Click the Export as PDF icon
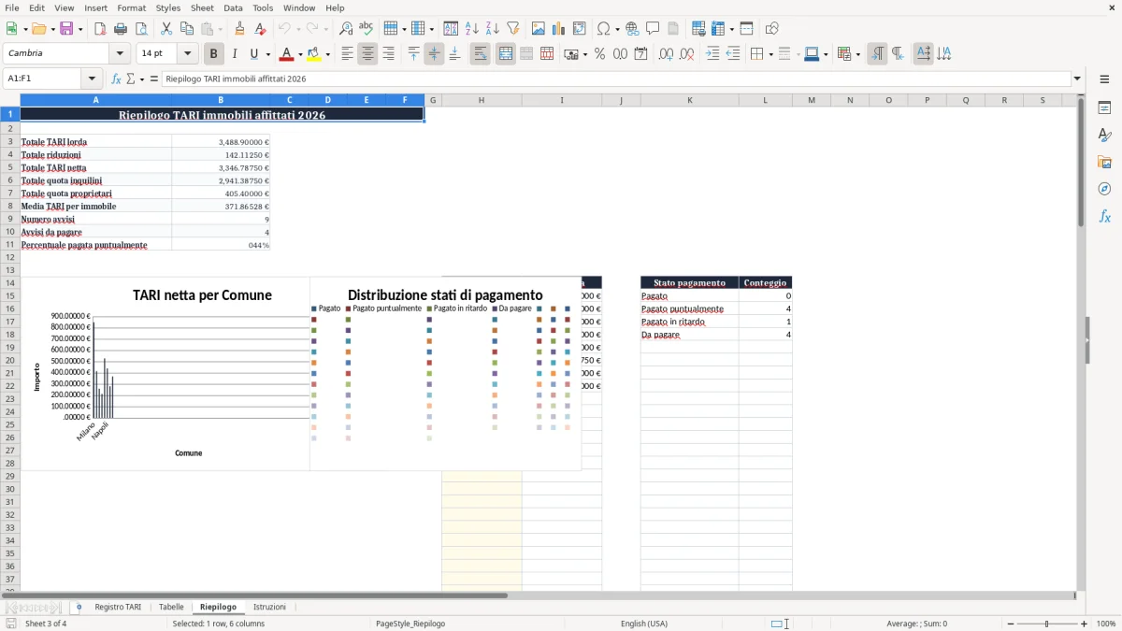Image resolution: width=1122 pixels, height=631 pixels. click(100, 29)
